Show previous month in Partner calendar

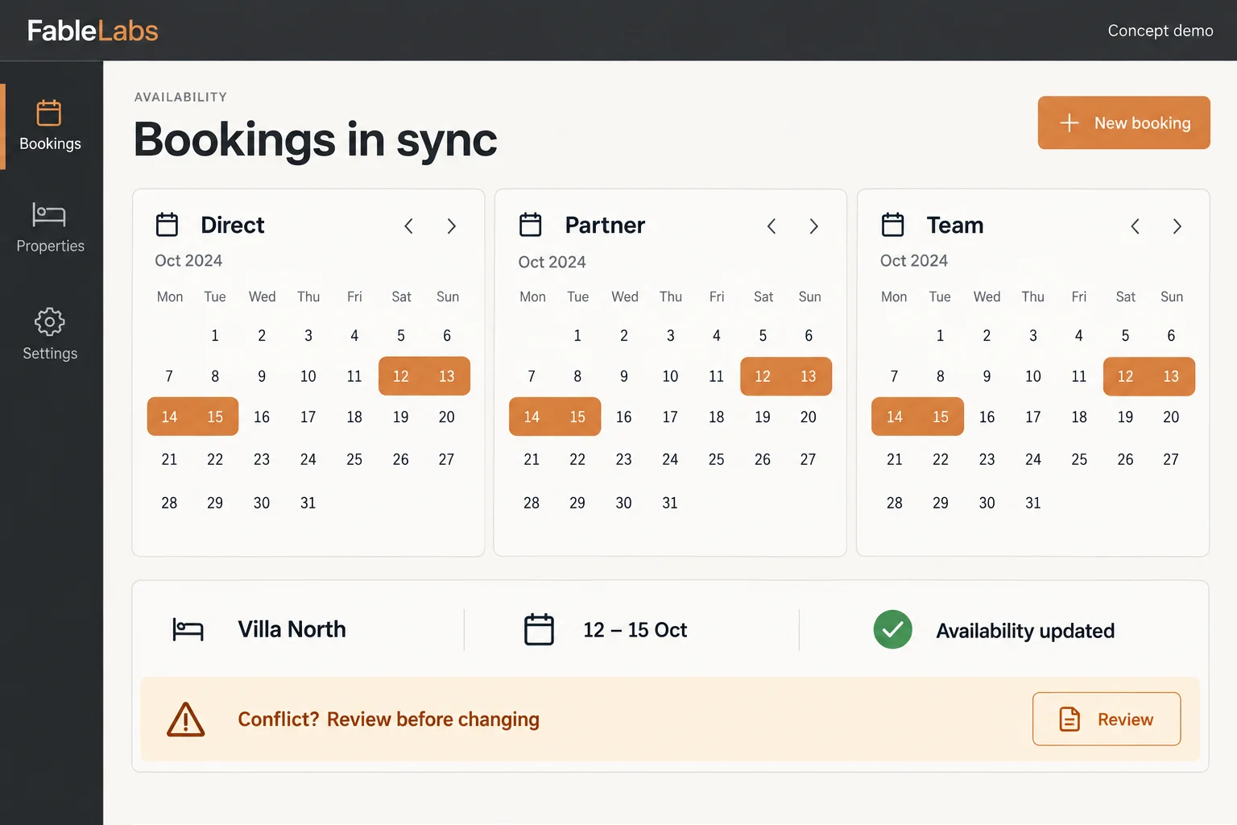point(772,226)
